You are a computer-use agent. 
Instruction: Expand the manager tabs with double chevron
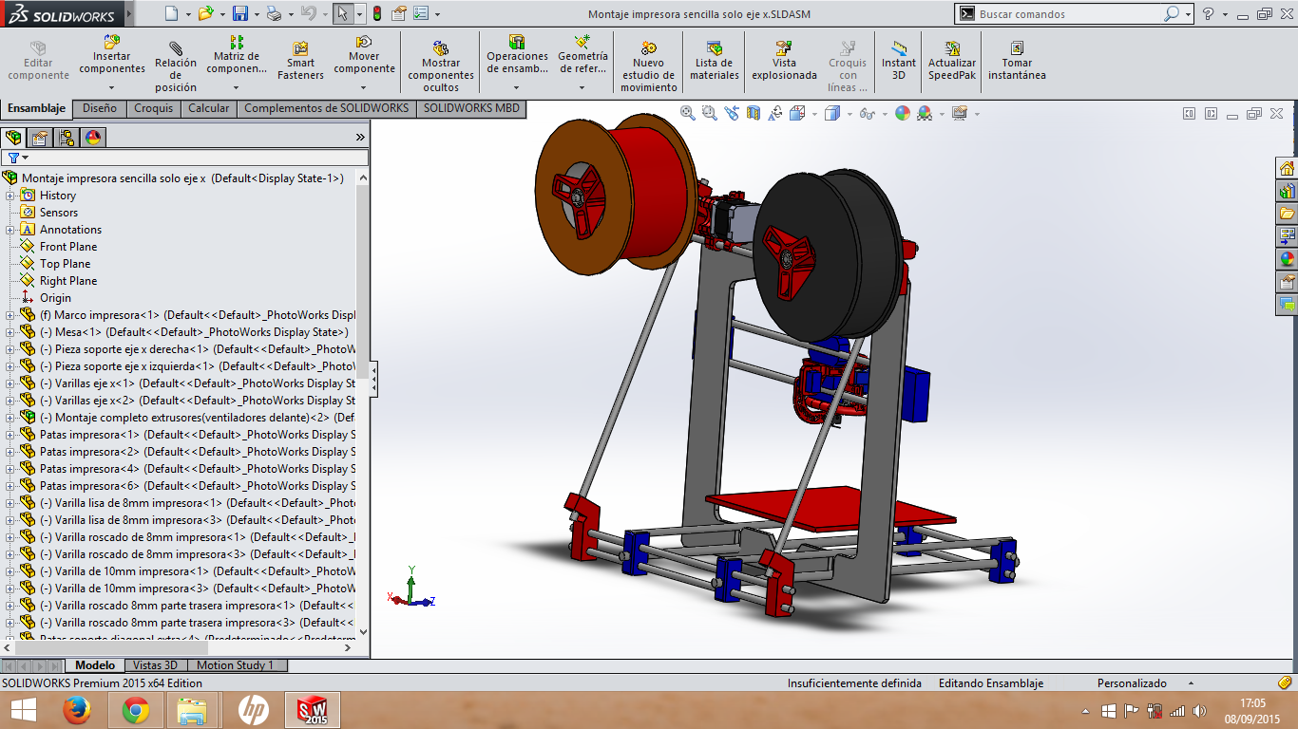[360, 138]
